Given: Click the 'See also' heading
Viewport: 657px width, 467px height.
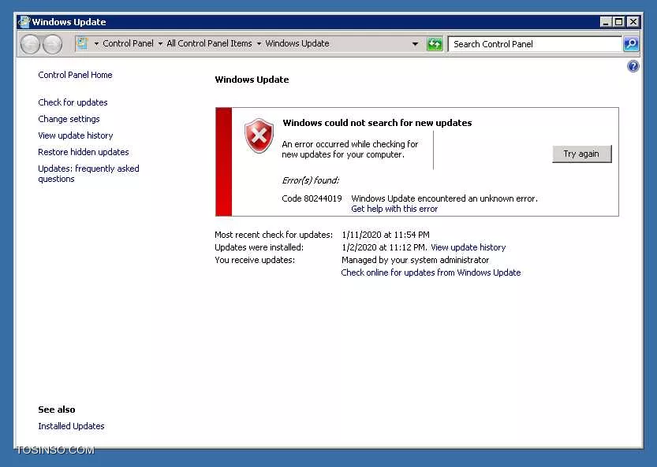Looking at the screenshot, I should 57,410.
